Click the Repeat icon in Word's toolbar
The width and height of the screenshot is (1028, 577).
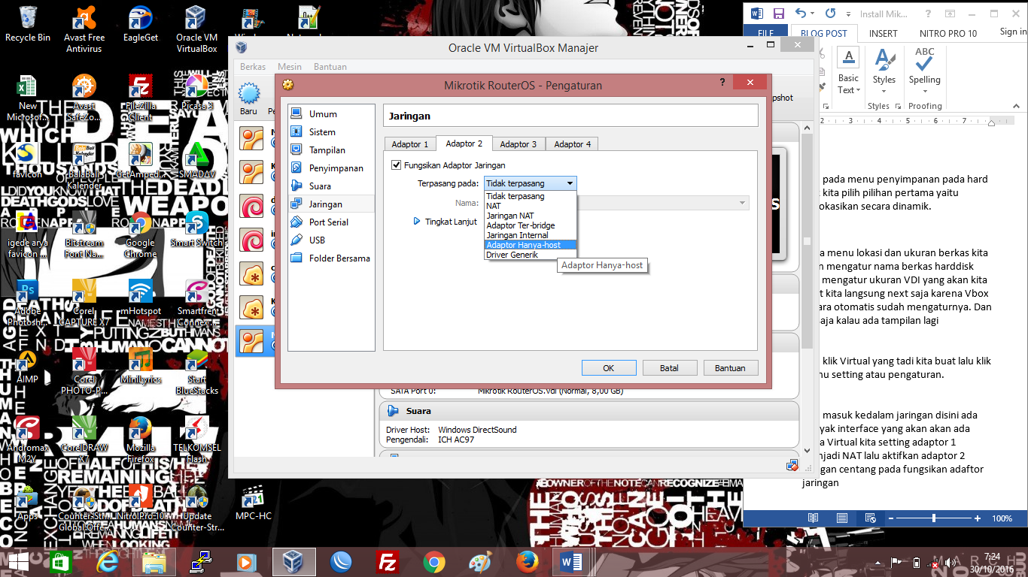[831, 14]
